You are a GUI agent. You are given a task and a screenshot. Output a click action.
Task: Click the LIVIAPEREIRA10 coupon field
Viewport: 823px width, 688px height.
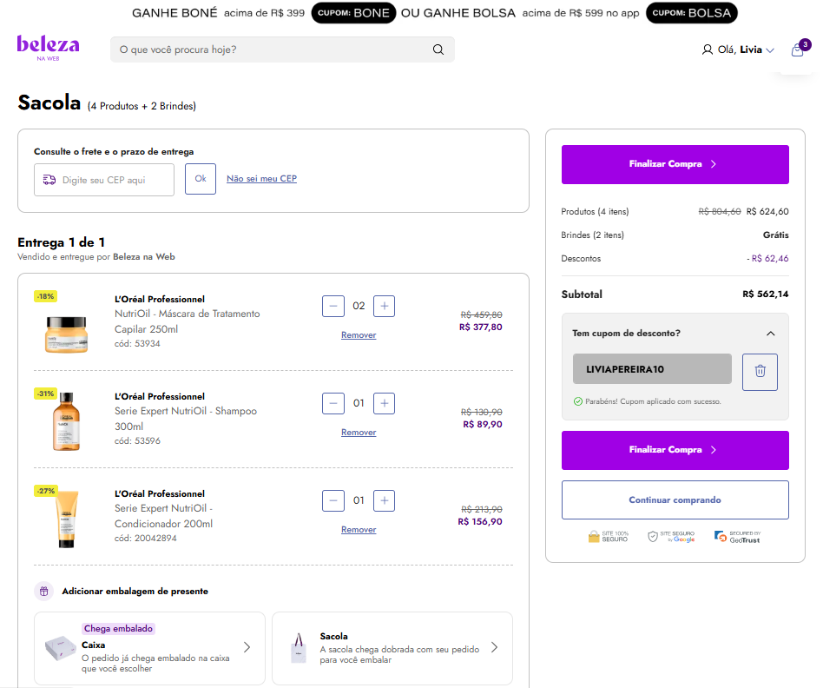652,368
